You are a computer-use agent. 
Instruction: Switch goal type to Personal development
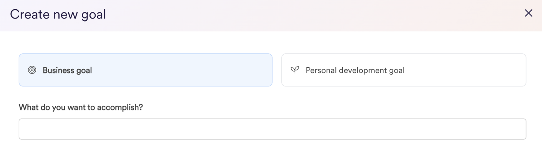tap(404, 70)
